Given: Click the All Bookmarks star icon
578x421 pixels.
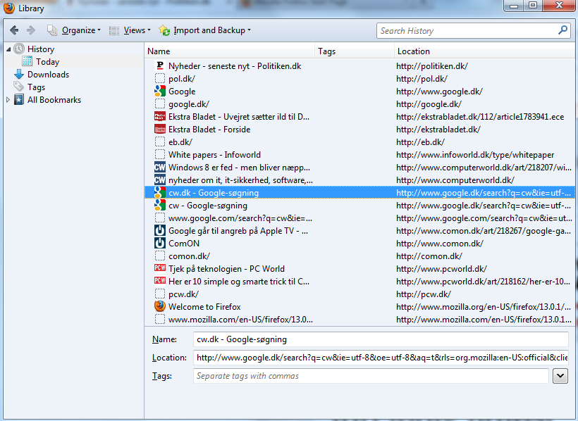Looking at the screenshot, I should (19, 100).
